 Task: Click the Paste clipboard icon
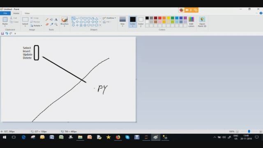[x=5, y=19]
